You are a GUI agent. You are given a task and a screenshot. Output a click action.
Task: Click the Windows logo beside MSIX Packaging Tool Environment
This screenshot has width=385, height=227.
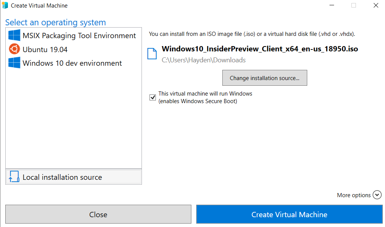(x=14, y=35)
